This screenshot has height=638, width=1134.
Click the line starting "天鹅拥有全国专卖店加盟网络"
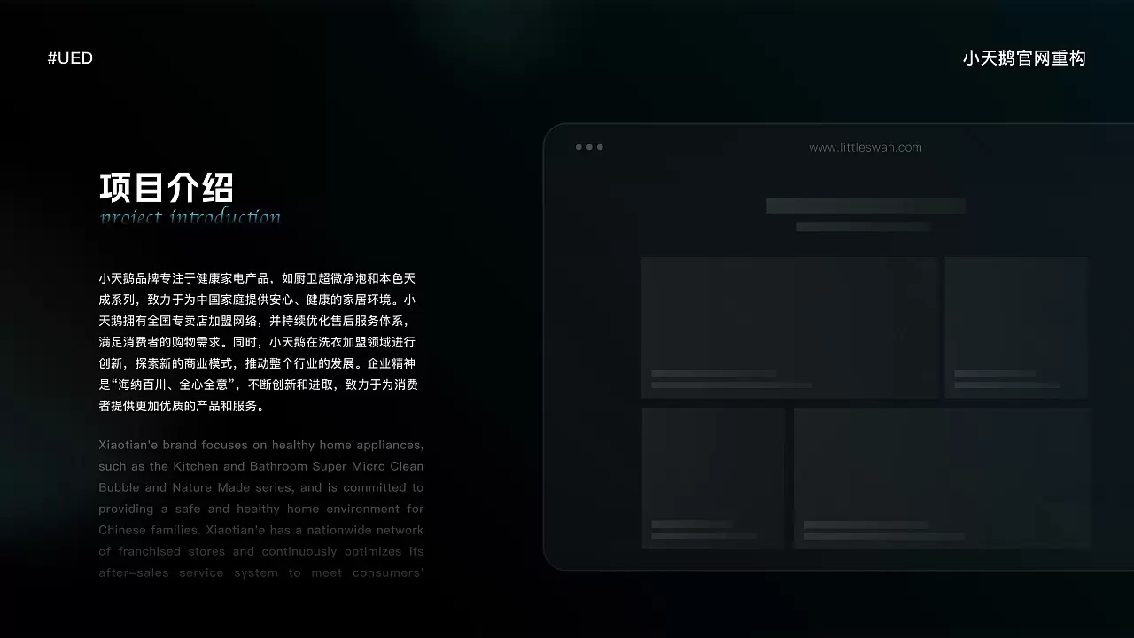254,321
